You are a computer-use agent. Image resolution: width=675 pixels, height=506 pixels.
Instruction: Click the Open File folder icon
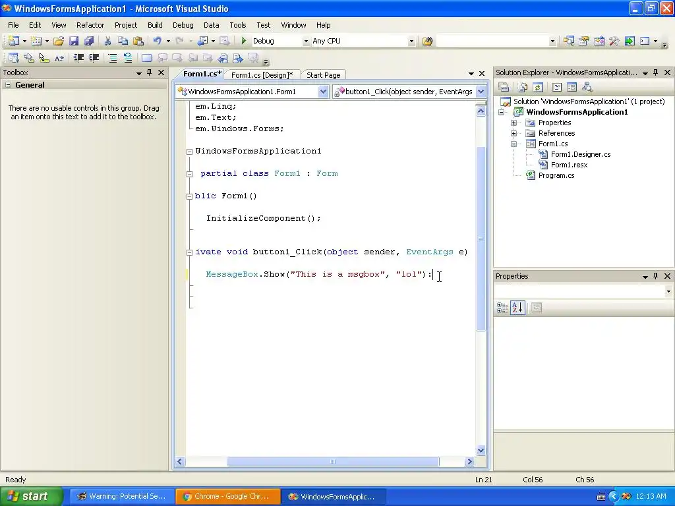[59, 41]
